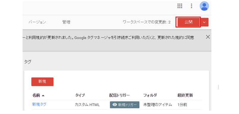Click the ワークスペースでの変更数: 2 text
The width and height of the screenshot is (239, 114).
click(147, 22)
